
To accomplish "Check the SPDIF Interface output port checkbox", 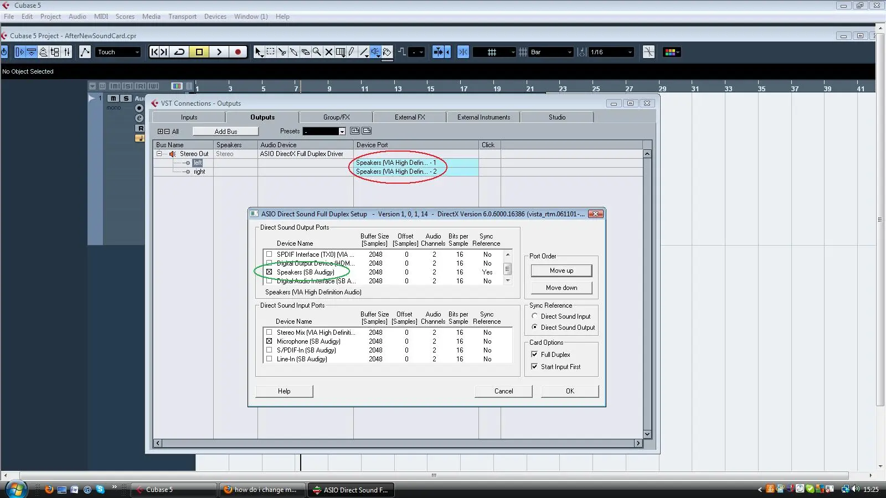I will point(269,255).
